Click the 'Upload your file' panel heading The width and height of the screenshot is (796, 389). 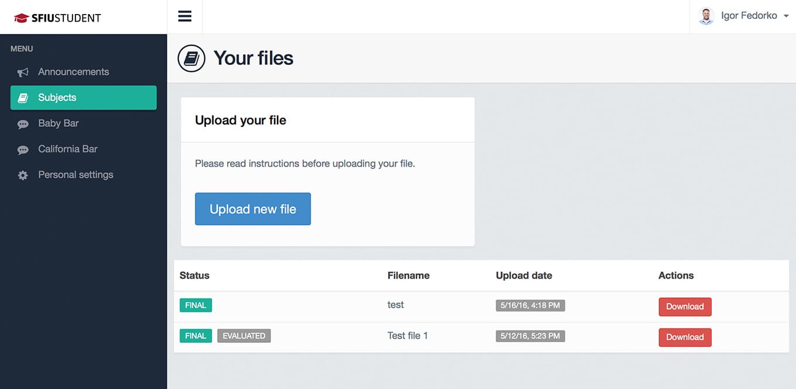[x=241, y=120]
